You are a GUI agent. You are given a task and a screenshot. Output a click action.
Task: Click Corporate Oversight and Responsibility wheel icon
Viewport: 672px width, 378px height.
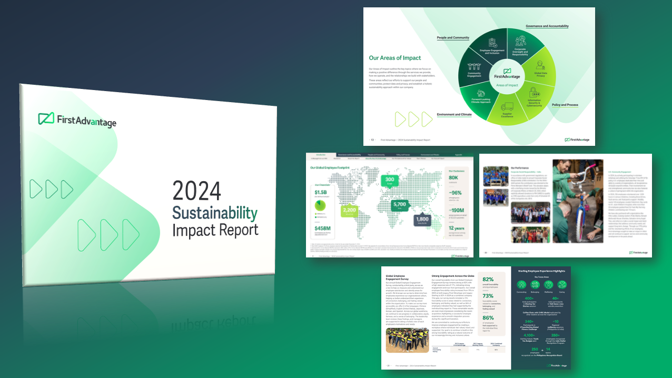click(520, 41)
